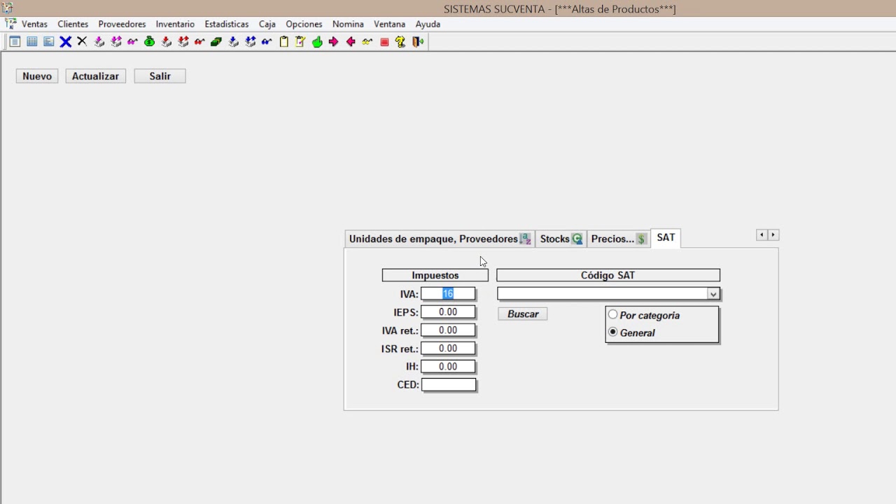Open the Nomina menu
Image resolution: width=896 pixels, height=504 pixels.
[x=348, y=24]
